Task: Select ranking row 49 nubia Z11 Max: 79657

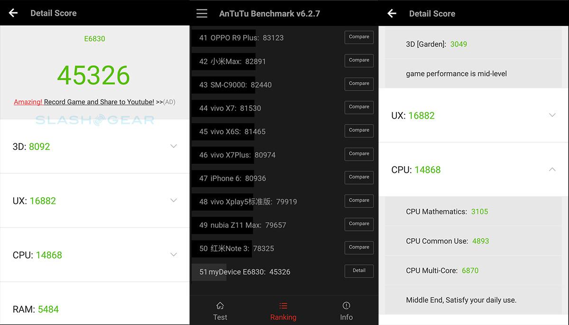Action: 284,225
